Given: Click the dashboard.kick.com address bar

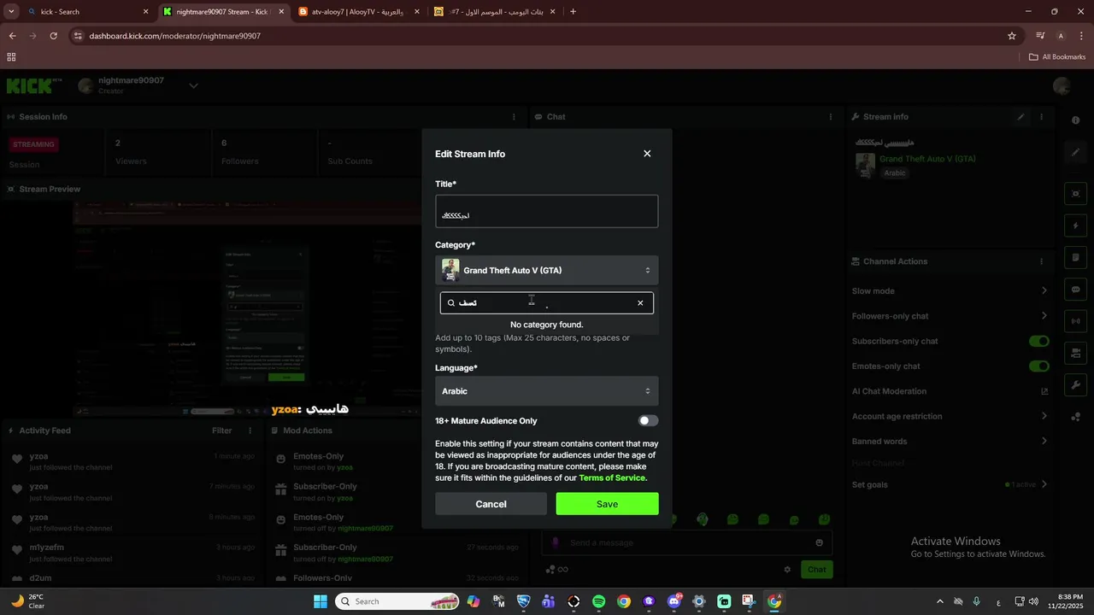Looking at the screenshot, I should [x=538, y=36].
